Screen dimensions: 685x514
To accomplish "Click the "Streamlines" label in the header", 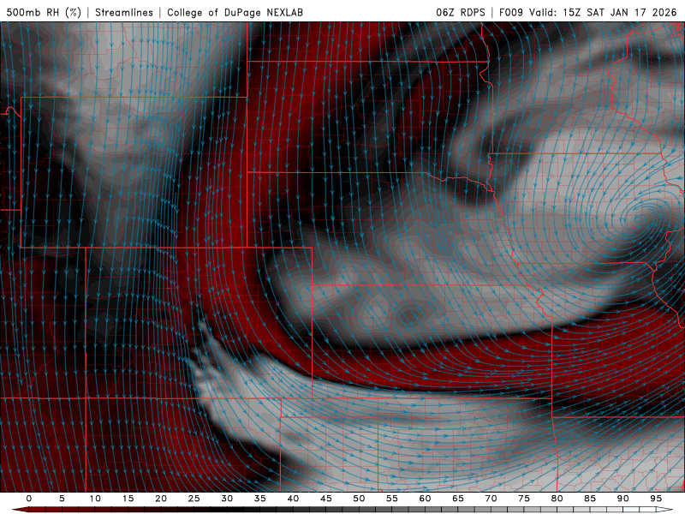I will (x=124, y=12).
